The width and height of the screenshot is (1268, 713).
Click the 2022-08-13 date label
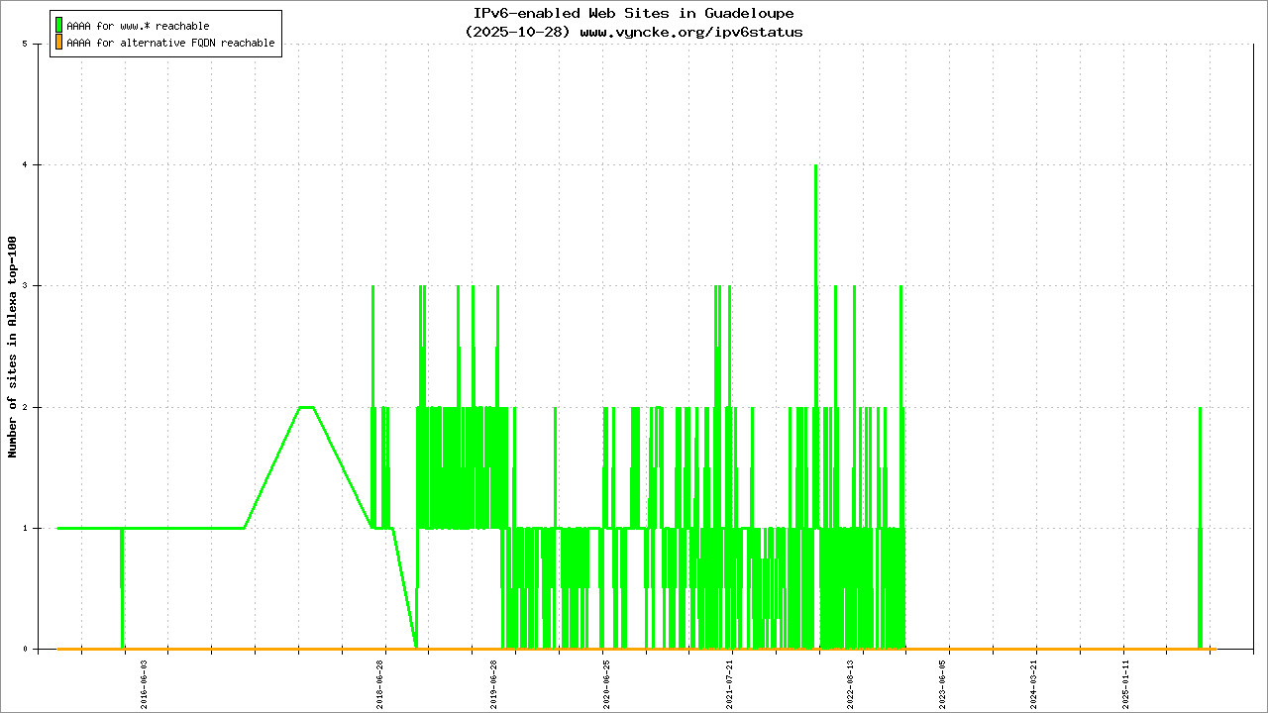click(850, 683)
